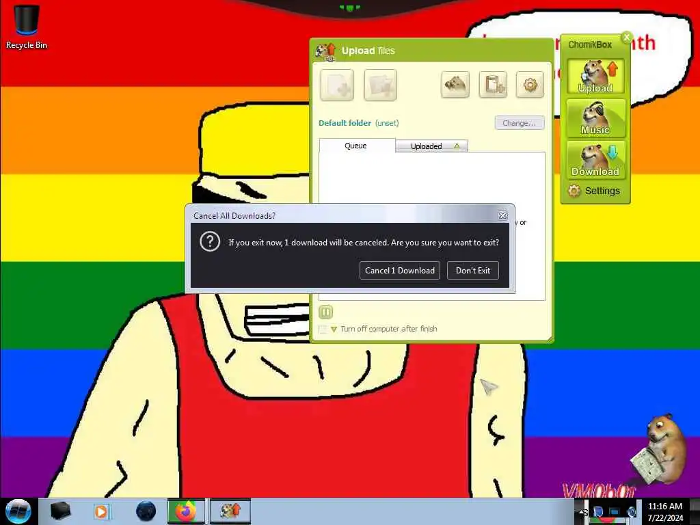Show hidden system tray icons arrow
This screenshot has height=525, width=700.
[x=582, y=511]
